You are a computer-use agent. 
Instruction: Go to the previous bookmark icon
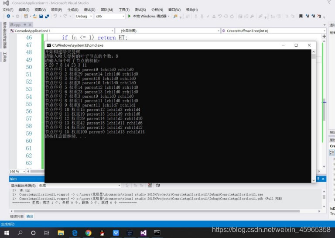(x=307, y=16)
